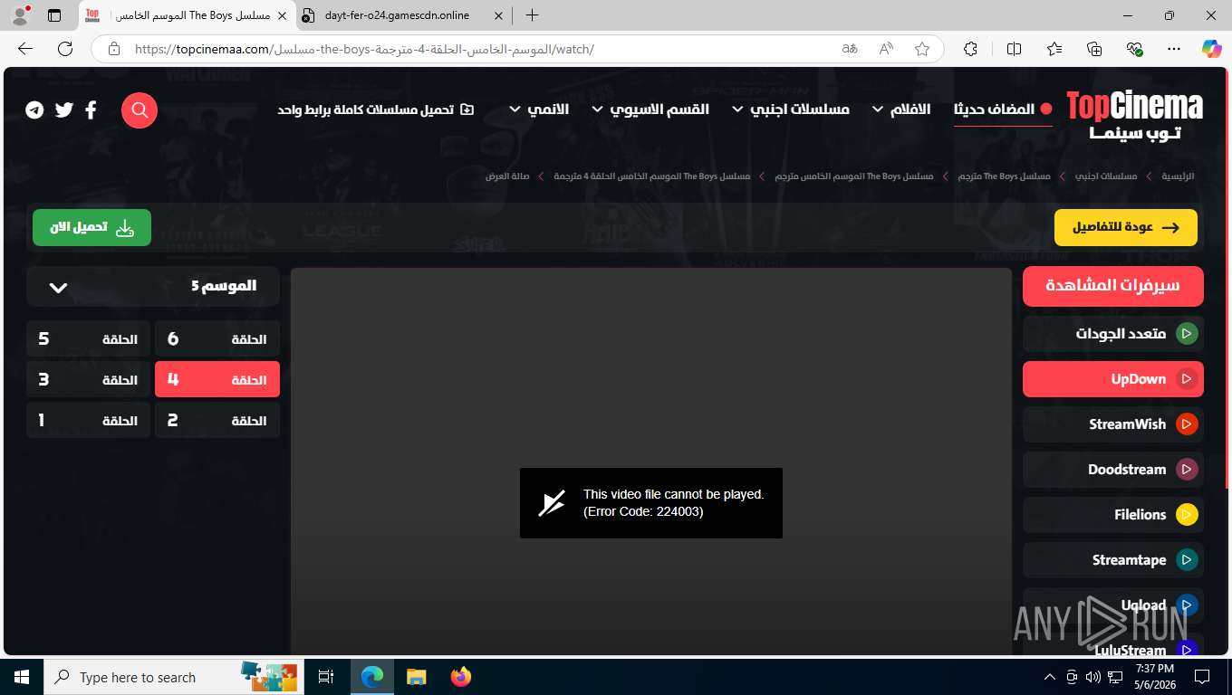This screenshot has height=695, width=1232.
Task: Click الرئيسية breadcrumb link
Action: point(1178,176)
